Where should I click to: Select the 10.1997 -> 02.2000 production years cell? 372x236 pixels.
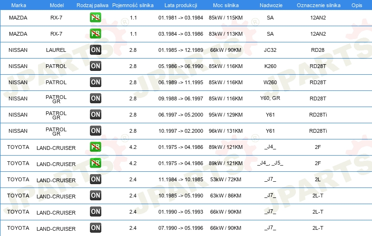181,131
